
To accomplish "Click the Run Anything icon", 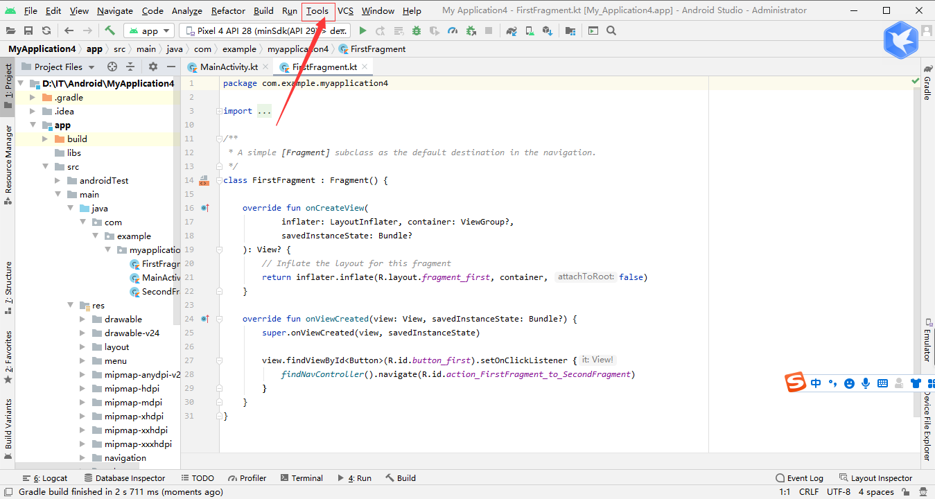I will pos(593,30).
